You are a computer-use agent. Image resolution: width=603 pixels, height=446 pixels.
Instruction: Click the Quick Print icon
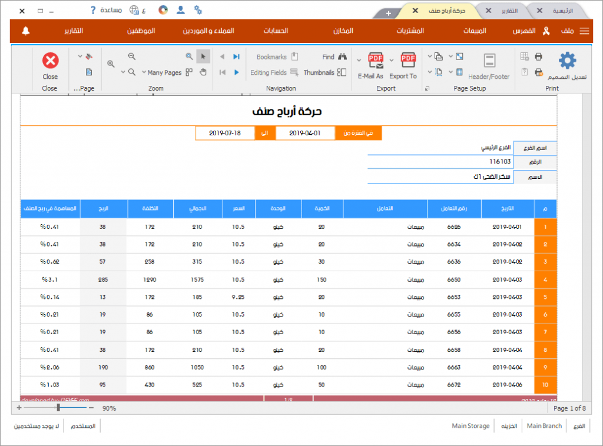pyautogui.click(x=538, y=72)
